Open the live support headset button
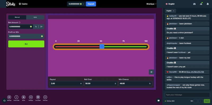 click(4, 101)
